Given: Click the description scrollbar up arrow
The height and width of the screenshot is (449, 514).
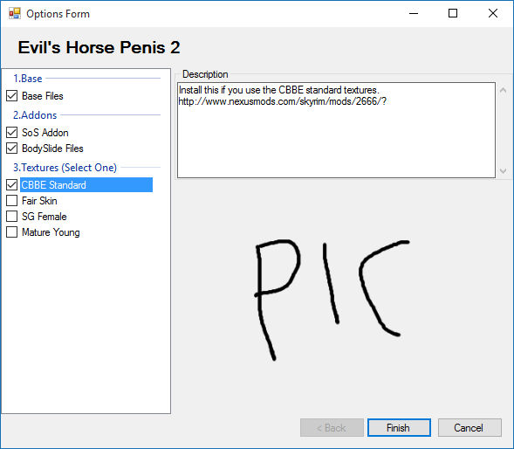Looking at the screenshot, I should [x=504, y=90].
